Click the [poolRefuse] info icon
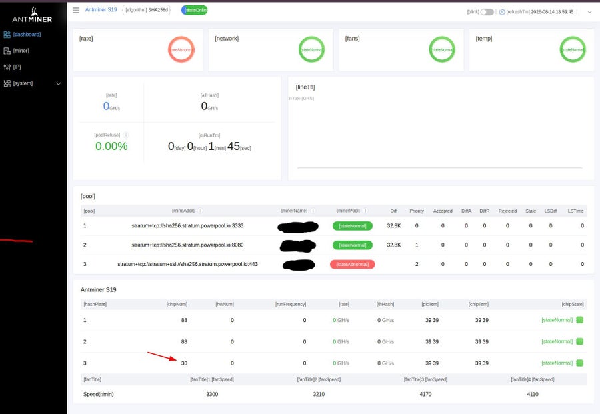600x414 pixels. (126, 135)
